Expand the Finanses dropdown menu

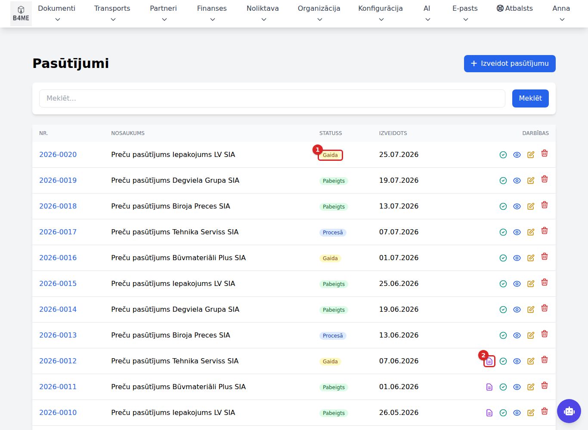212,13
